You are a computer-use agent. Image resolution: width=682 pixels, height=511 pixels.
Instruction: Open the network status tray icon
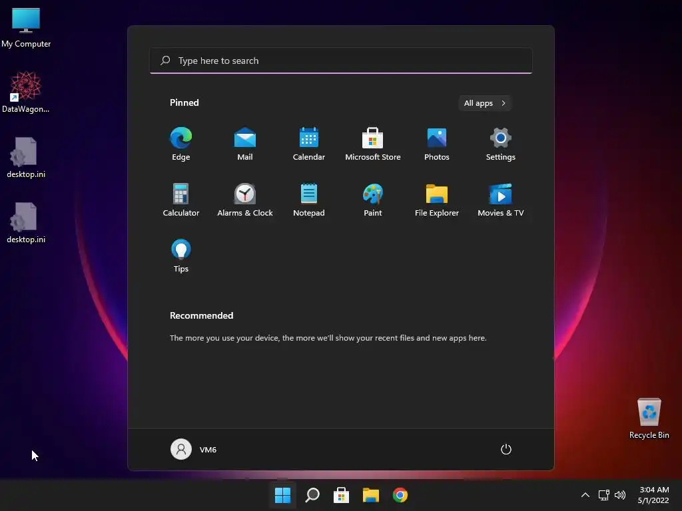tap(603, 495)
